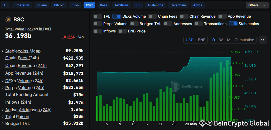Screen dimensions: 271x130
Task: Click the BSC chain logo icon
Action: pos(8,20)
